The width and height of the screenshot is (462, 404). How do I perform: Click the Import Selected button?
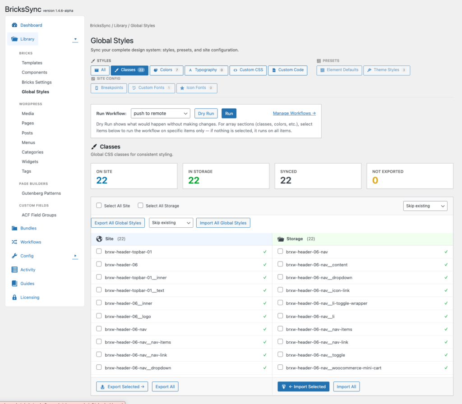[303, 387]
